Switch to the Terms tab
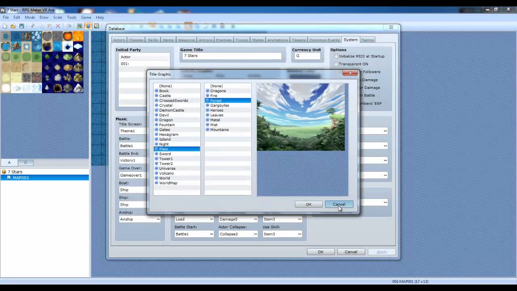The height and width of the screenshot is (291, 517). [x=367, y=40]
